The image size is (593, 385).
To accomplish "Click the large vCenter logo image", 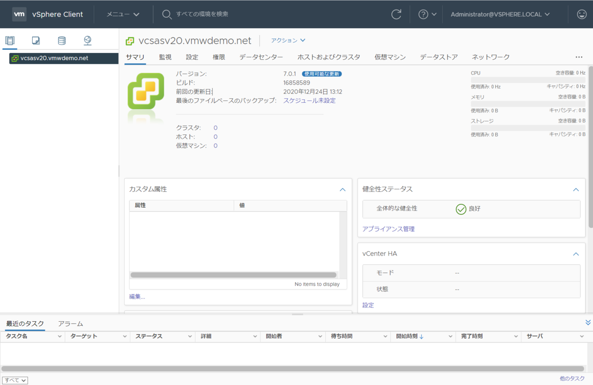I will coord(146,91).
